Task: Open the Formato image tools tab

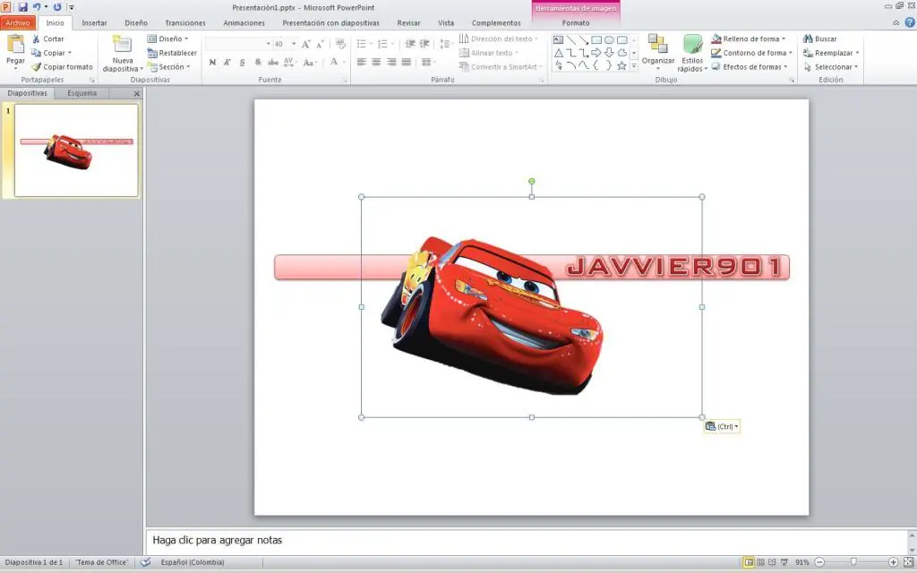Action: point(576,22)
